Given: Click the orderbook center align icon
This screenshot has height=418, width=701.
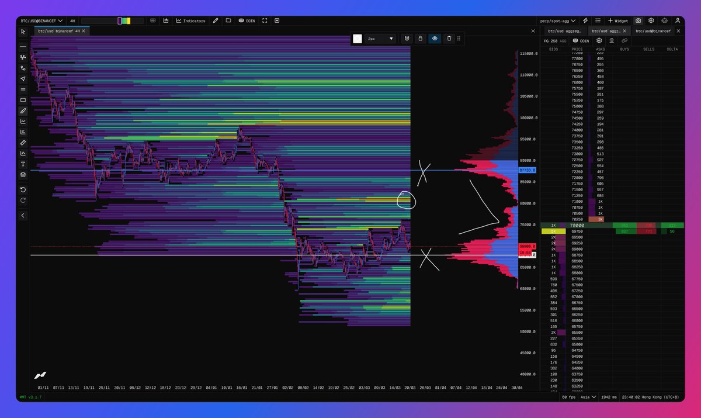Looking at the screenshot, I should pyautogui.click(x=612, y=41).
